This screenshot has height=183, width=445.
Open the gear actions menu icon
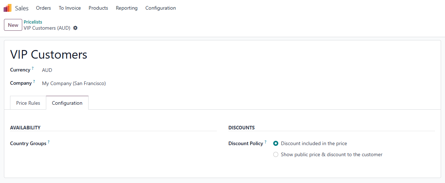75,28
